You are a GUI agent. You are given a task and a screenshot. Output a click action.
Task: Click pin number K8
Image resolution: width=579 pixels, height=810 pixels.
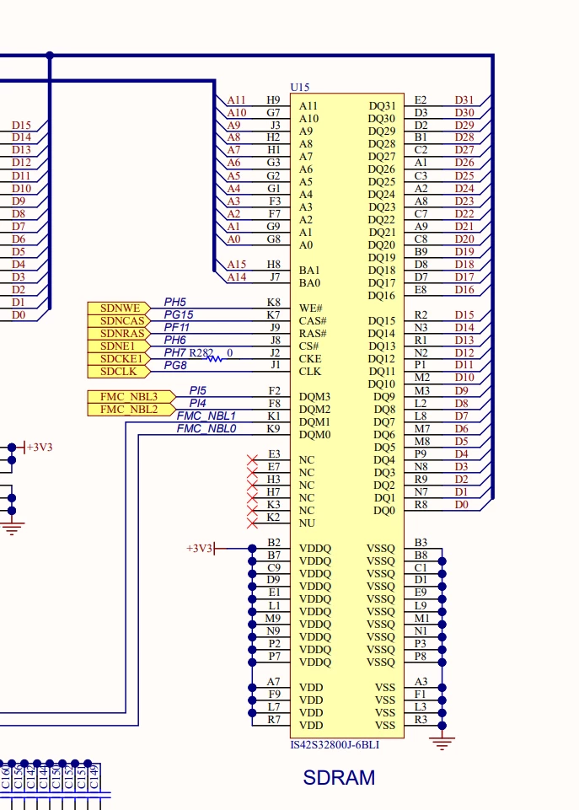point(273,302)
